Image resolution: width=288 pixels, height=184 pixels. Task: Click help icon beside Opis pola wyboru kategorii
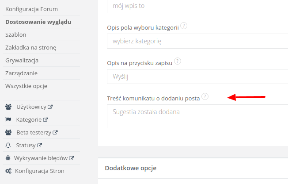[184, 26]
